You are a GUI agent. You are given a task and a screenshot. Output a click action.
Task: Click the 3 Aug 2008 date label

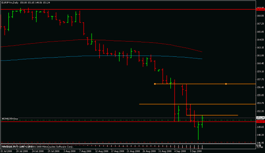tap(70, 151)
